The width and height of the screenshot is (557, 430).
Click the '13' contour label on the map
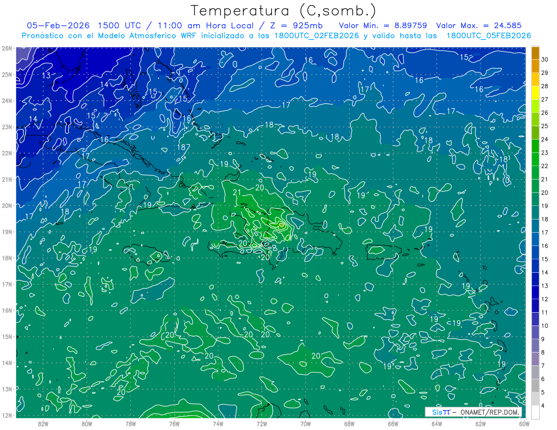coord(46,75)
